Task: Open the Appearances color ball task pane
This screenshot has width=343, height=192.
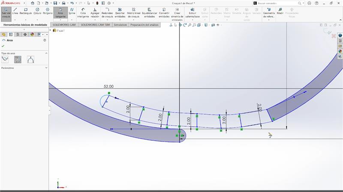Action: (x=340, y=51)
